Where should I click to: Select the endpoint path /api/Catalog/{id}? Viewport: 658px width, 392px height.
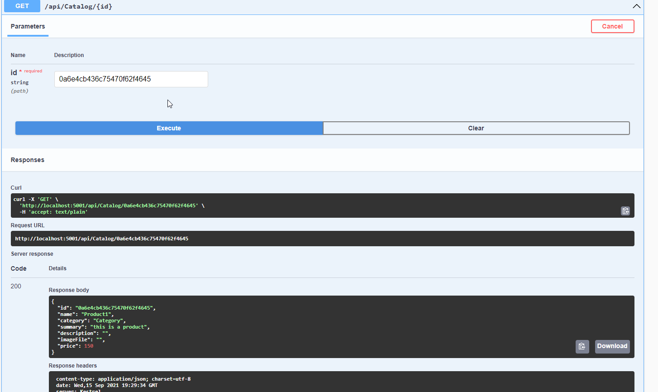point(78,6)
